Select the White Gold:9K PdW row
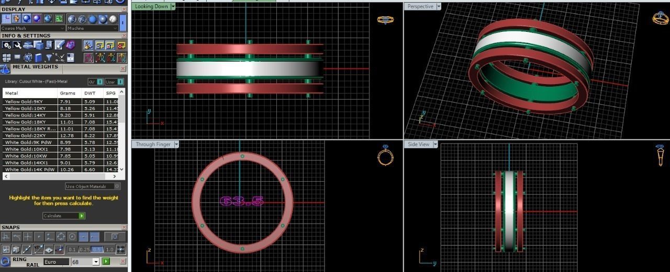 pos(61,142)
